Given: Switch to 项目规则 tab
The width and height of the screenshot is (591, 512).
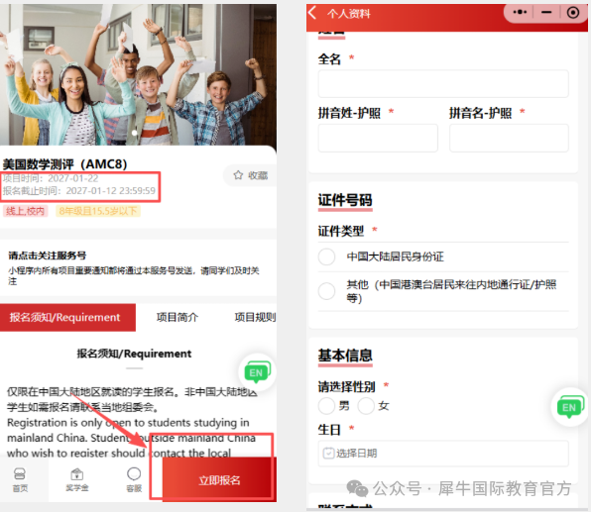Looking at the screenshot, I should 255,317.
